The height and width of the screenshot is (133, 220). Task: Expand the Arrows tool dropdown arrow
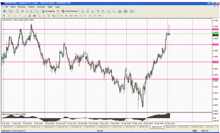56,16
